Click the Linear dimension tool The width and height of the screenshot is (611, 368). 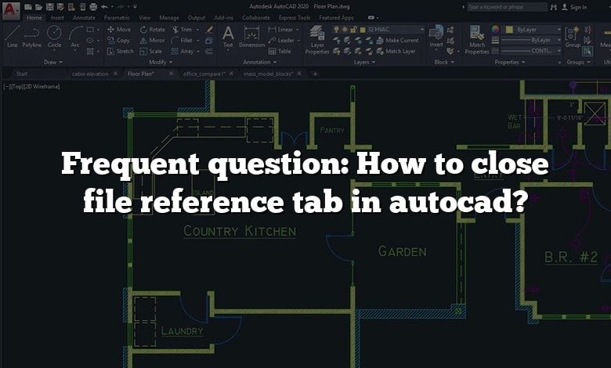[280, 29]
